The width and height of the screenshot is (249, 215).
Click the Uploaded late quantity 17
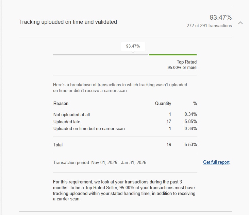coord(169,121)
